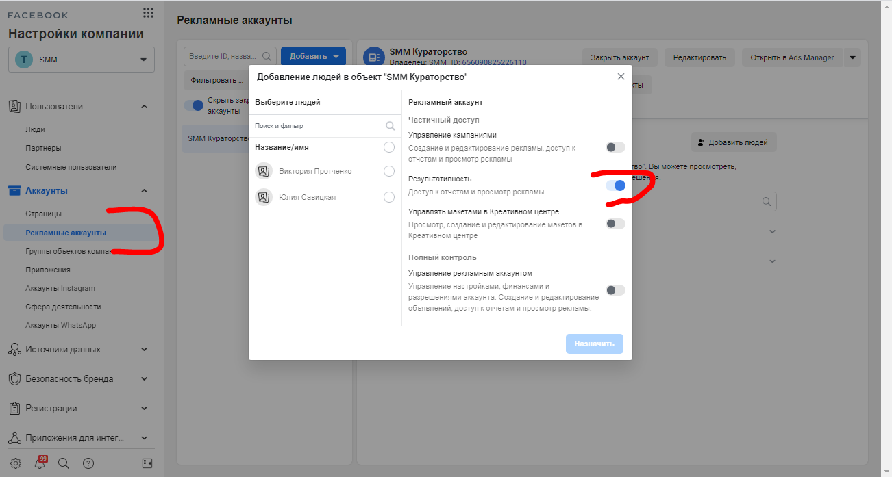Click search icon in right panel field
Screen dimensions: 892x477
(x=767, y=202)
